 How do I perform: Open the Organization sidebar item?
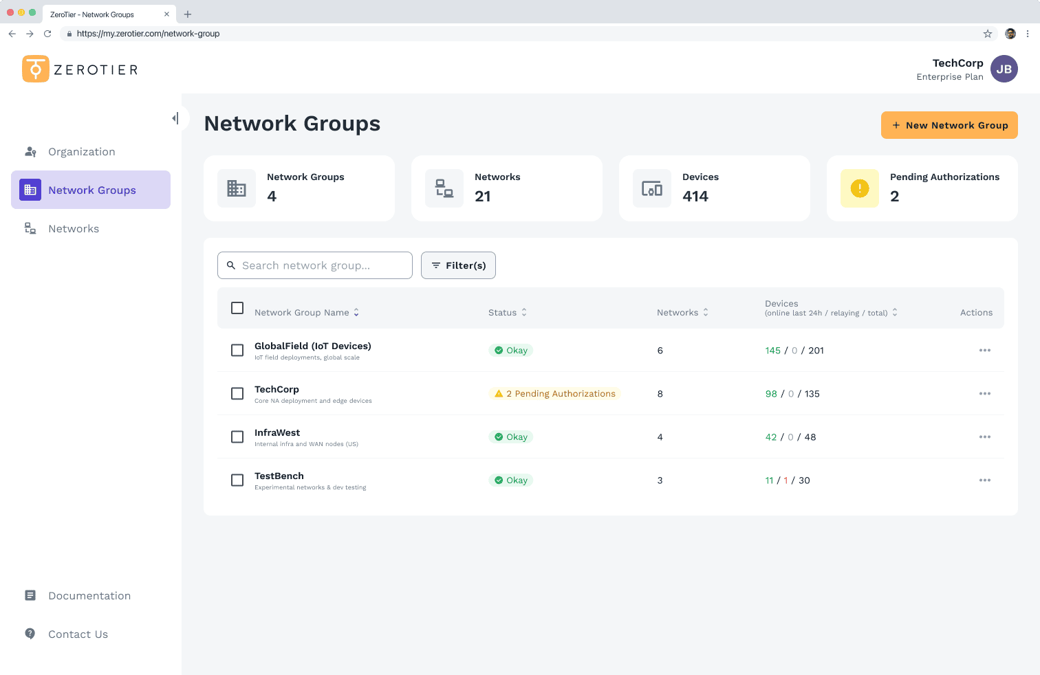[x=81, y=152]
